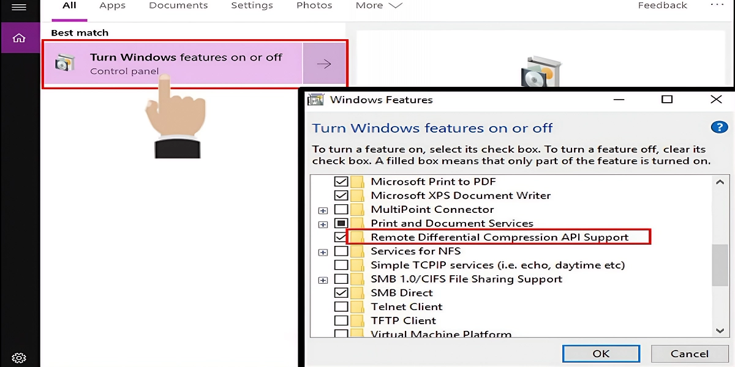Click the folder icon beside Services for NFS
The height and width of the screenshot is (367, 735).
tap(358, 251)
